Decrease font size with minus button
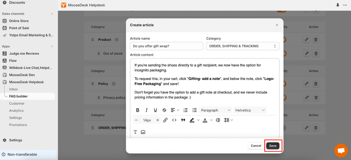351x160 pixels. [x=136, y=120]
